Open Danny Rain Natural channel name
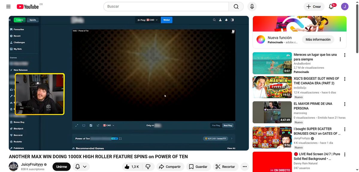 (306, 163)
